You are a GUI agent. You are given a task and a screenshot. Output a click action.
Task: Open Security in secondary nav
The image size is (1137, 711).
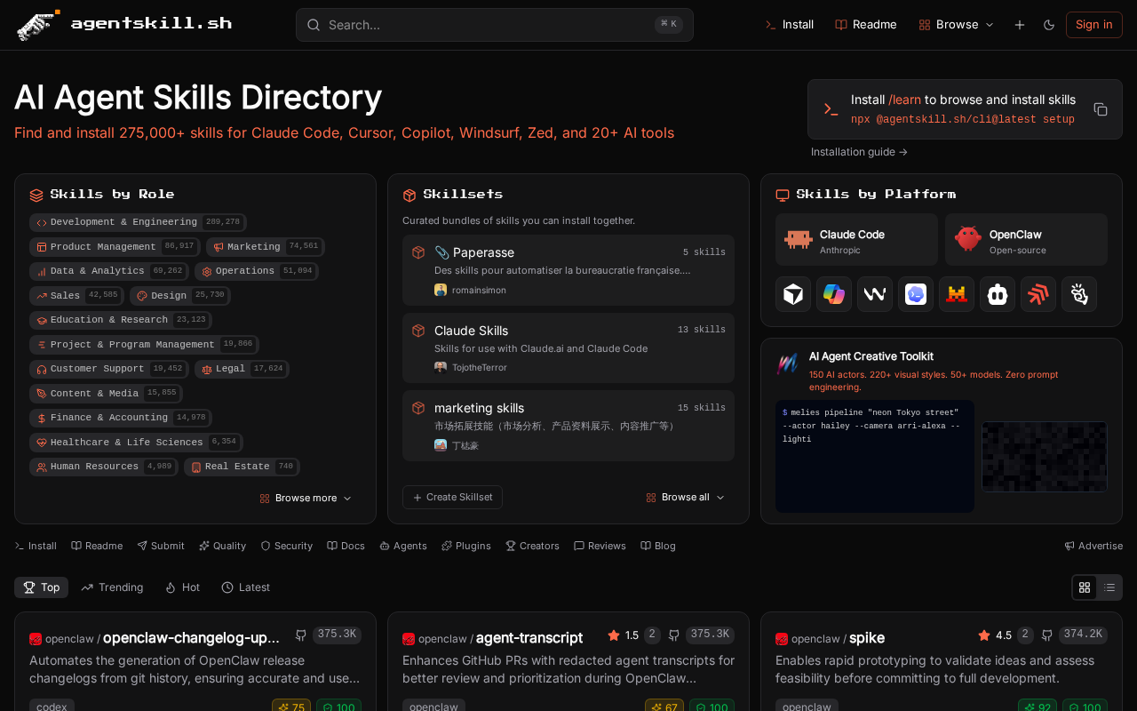pyautogui.click(x=286, y=546)
